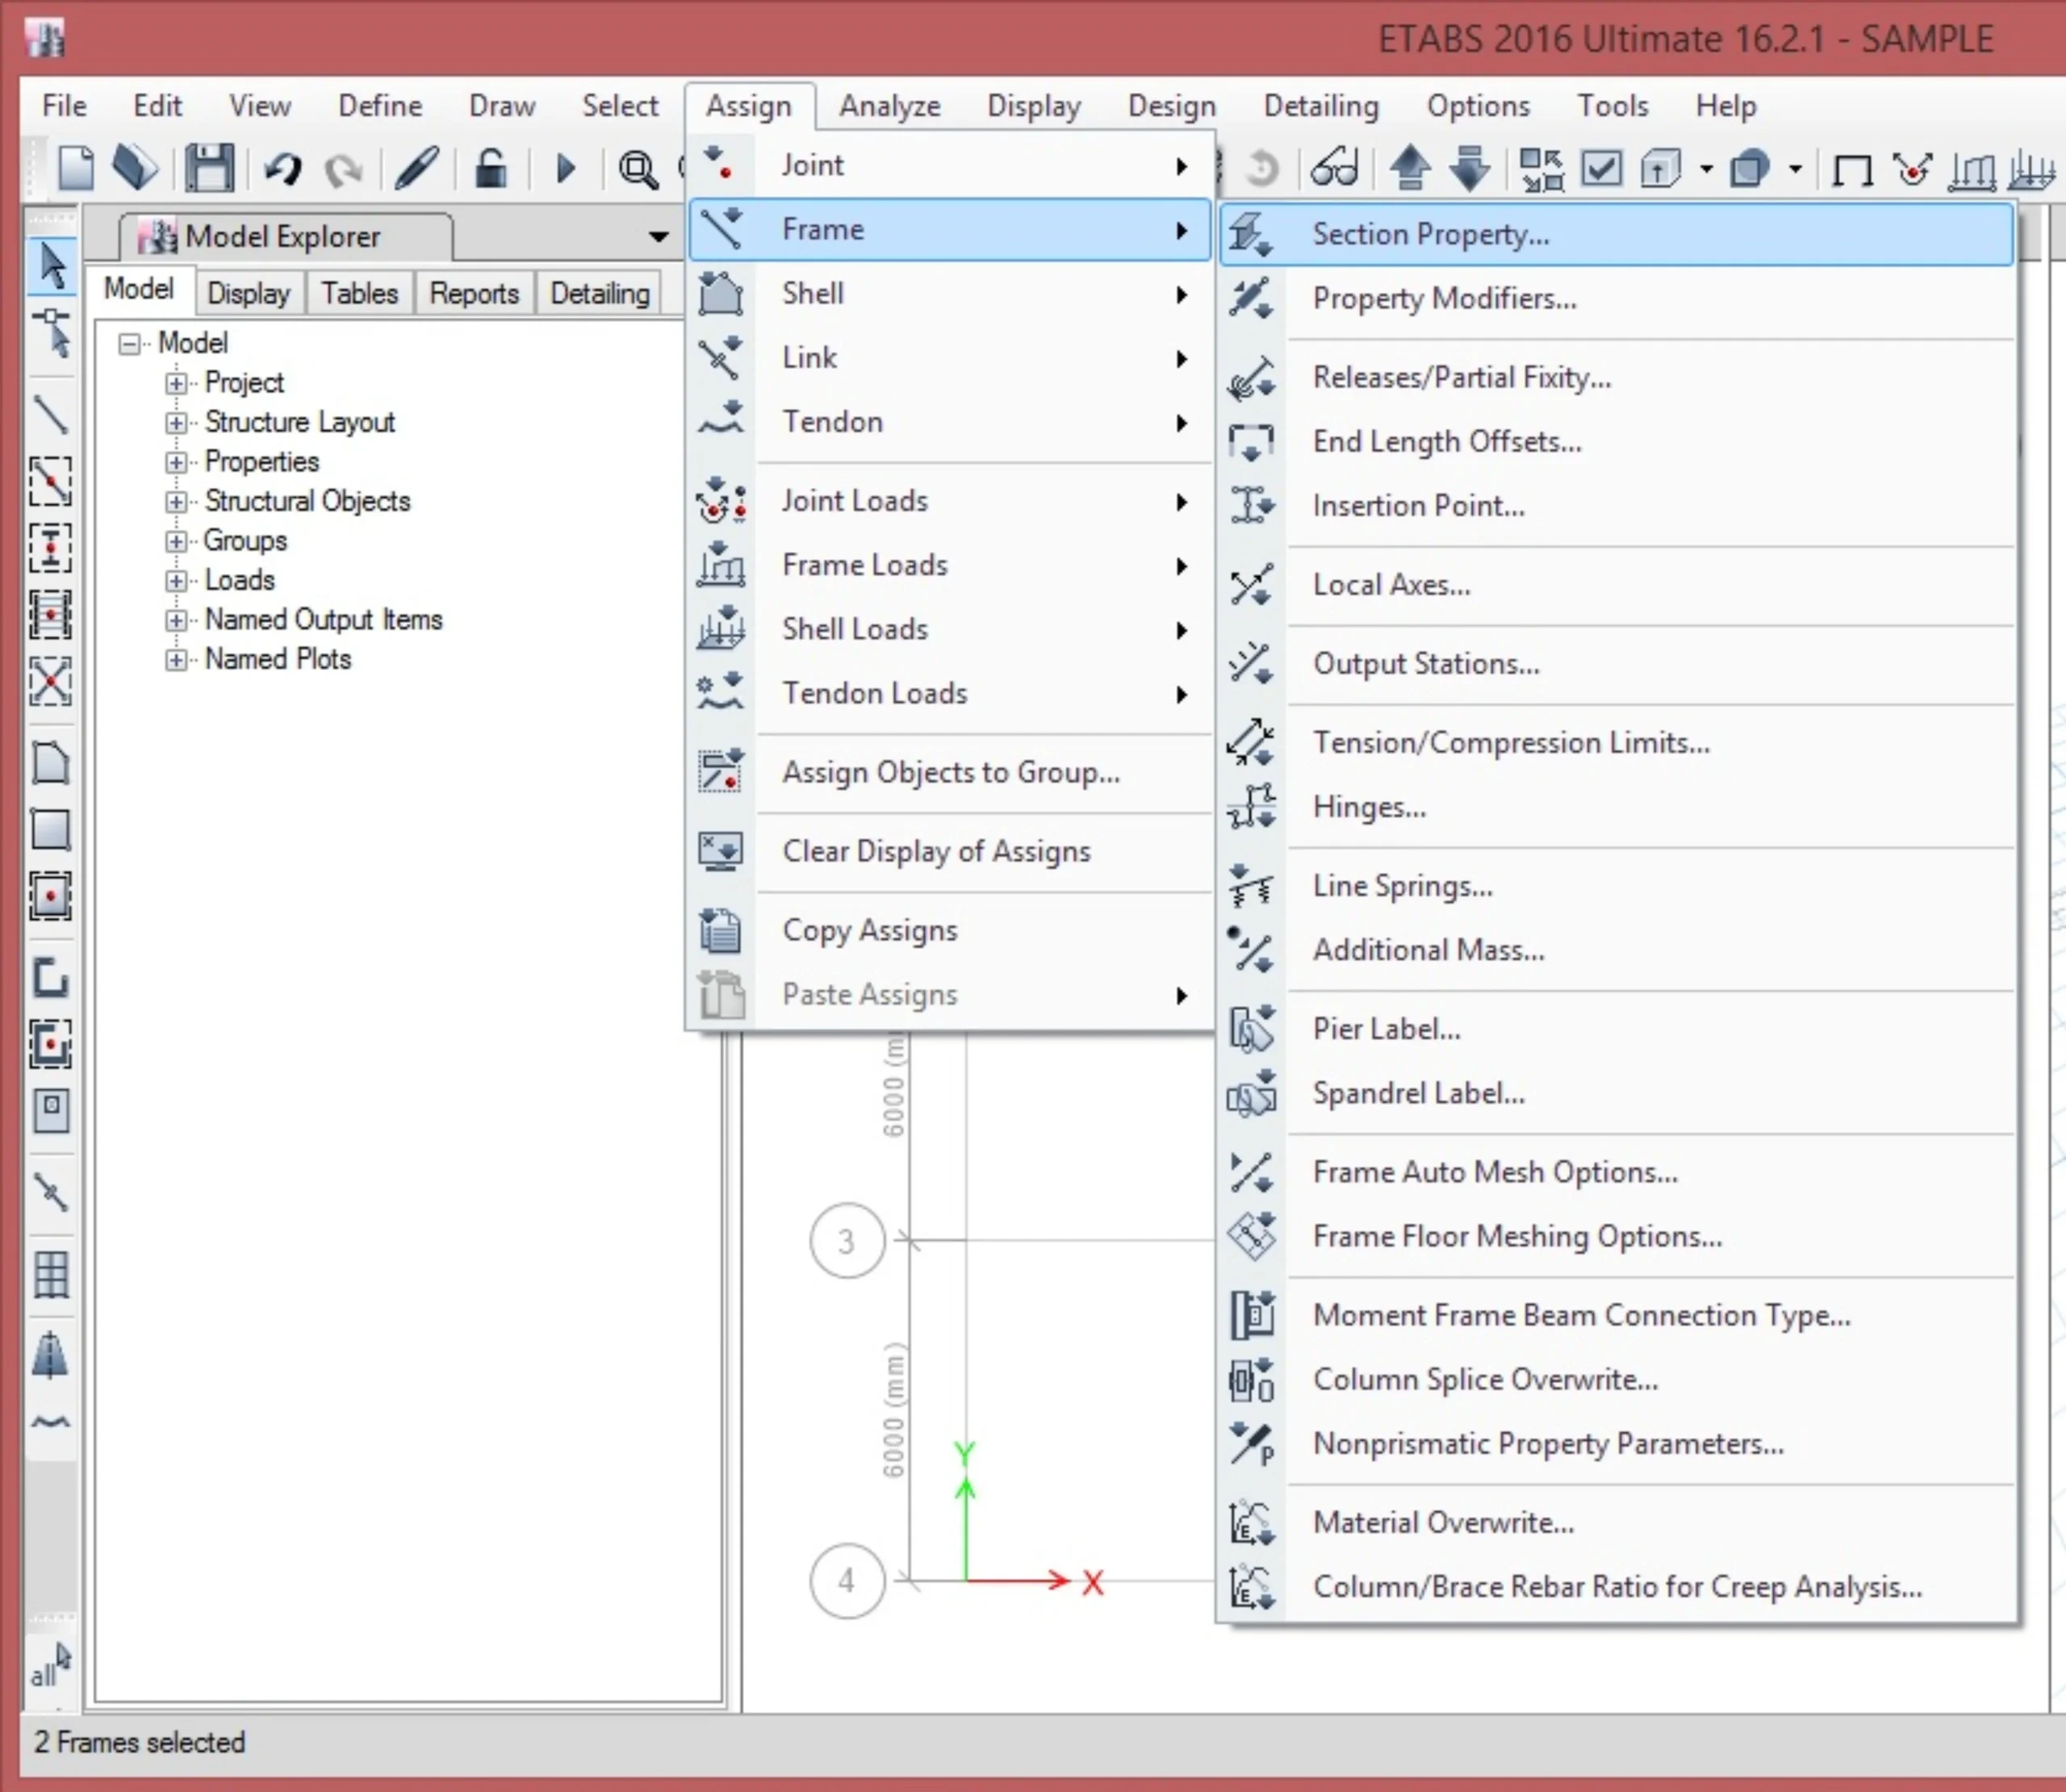Click the Set Display Options checkbox icon

click(x=1601, y=168)
